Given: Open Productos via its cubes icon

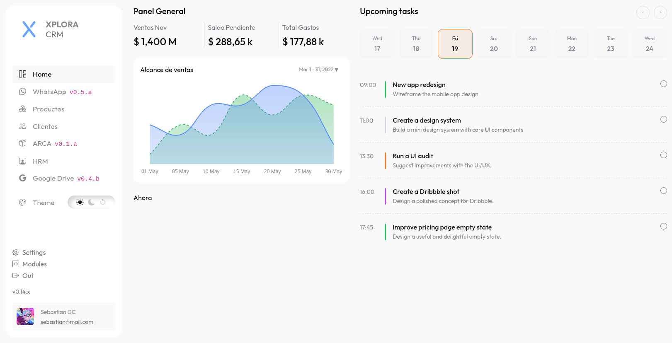Looking at the screenshot, I should (22, 109).
